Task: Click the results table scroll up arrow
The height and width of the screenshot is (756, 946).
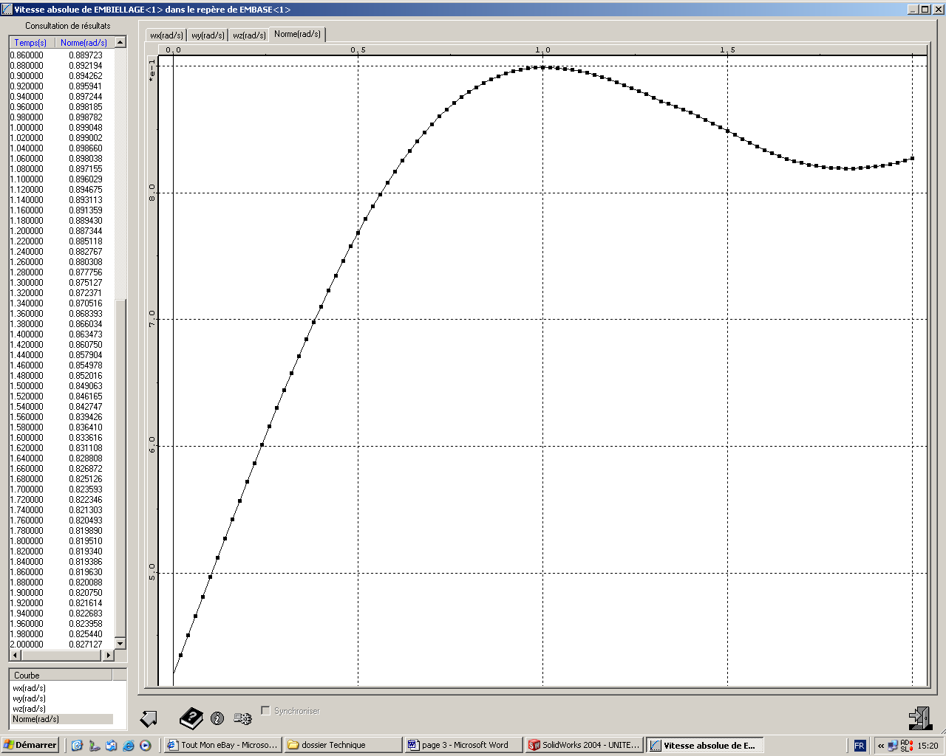Action: point(120,43)
